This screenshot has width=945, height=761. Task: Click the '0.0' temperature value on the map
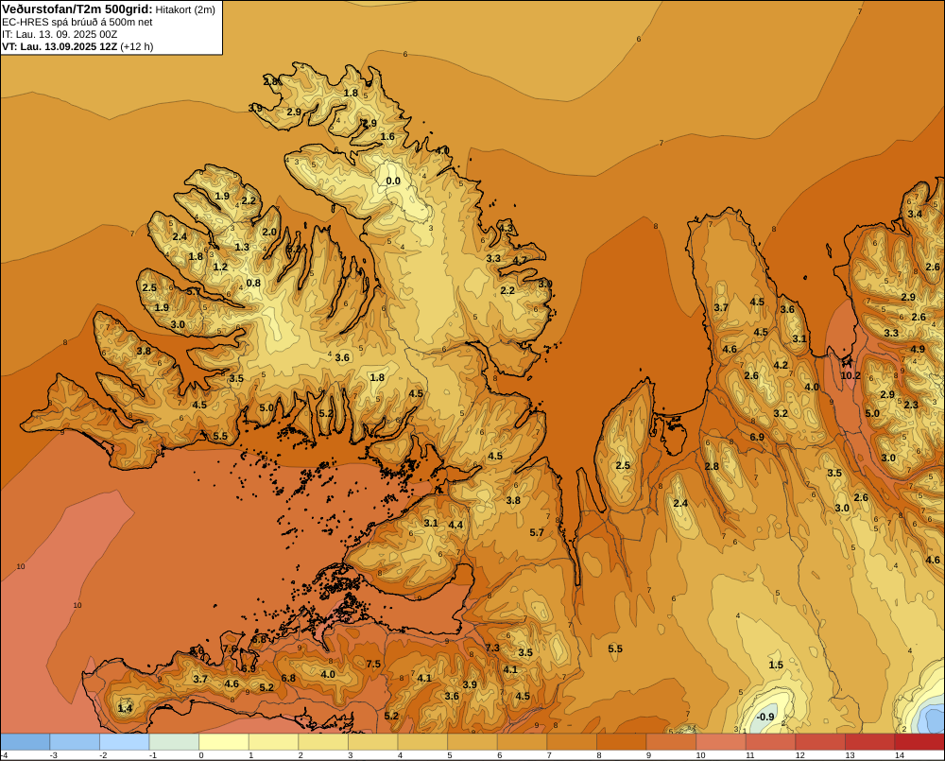click(393, 181)
